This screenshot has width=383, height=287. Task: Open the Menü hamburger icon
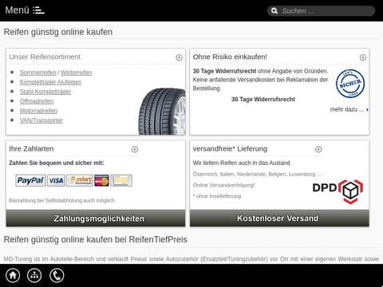pos(38,10)
